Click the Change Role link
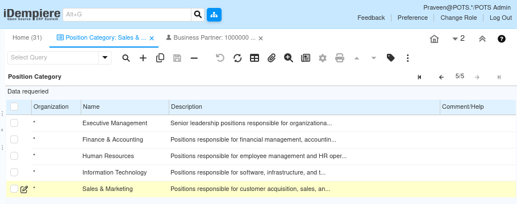The height and width of the screenshot is (204, 517). point(458,18)
